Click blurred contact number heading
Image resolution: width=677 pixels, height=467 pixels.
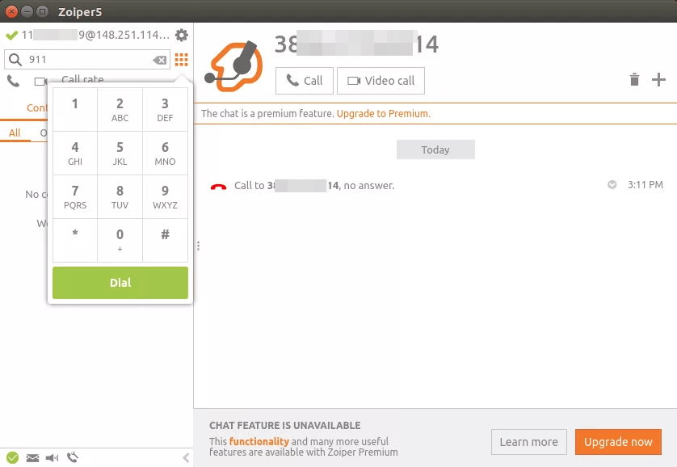(x=356, y=44)
